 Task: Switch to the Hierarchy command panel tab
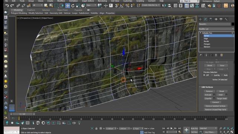[211, 19]
